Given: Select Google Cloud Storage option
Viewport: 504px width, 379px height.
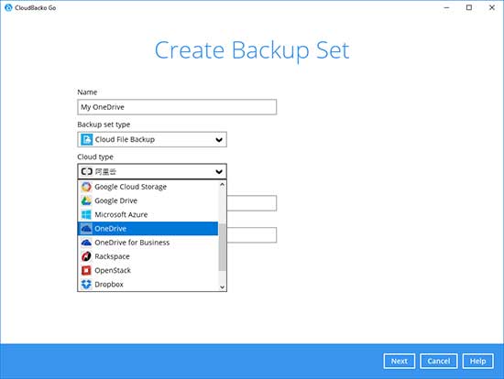Looking at the screenshot, I should tap(148, 187).
